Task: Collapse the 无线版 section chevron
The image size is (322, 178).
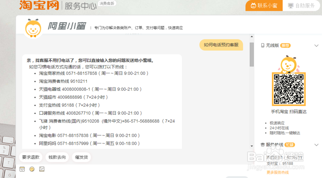Action: 316,46
